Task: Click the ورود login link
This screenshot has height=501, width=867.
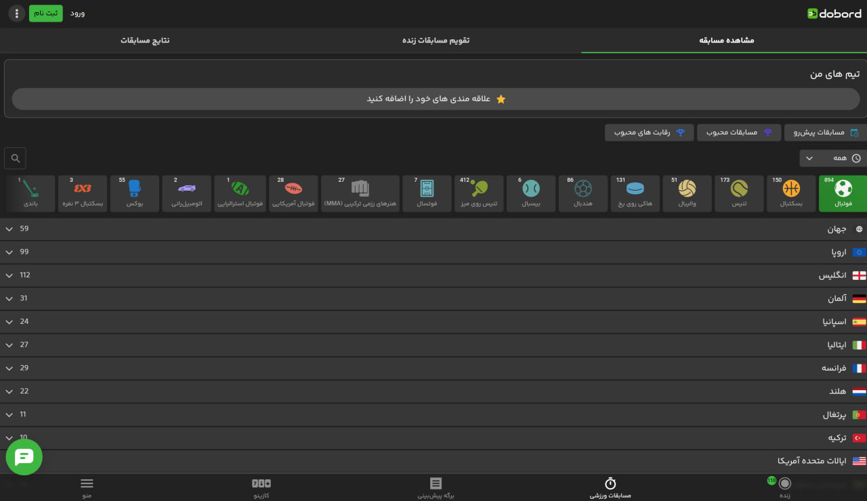Action: (x=78, y=14)
